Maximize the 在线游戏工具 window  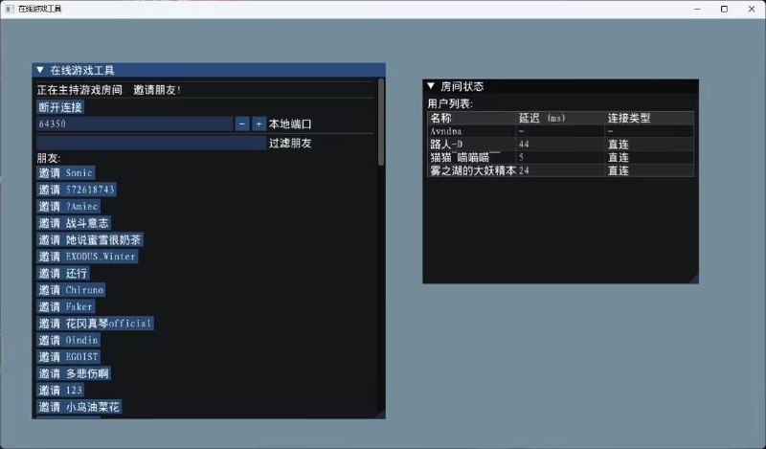tap(725, 9)
